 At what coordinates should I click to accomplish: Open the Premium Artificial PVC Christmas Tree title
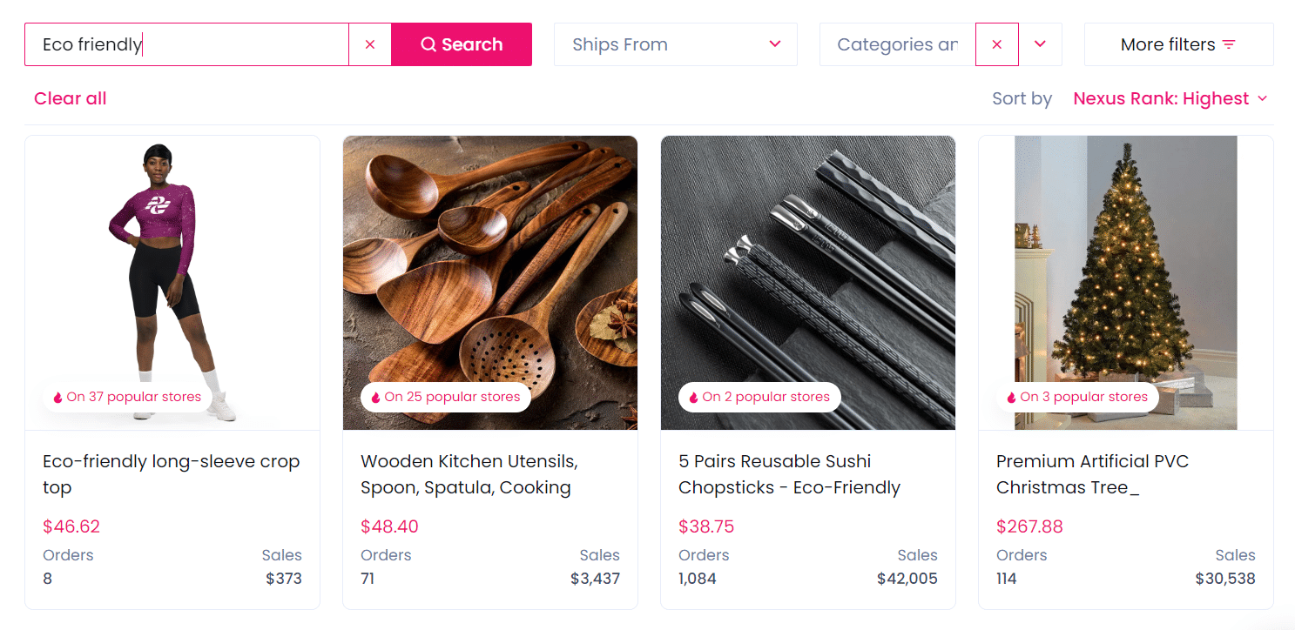coord(1092,474)
